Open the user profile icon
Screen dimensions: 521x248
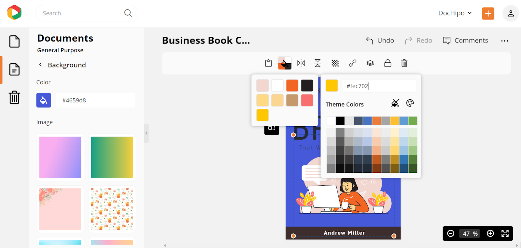(x=511, y=13)
